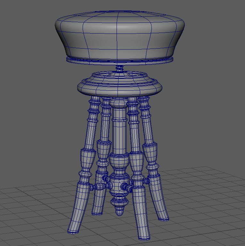Screen dimensions: 245x246
Task: Select the front-left stool leg
Action: [x=86, y=165]
